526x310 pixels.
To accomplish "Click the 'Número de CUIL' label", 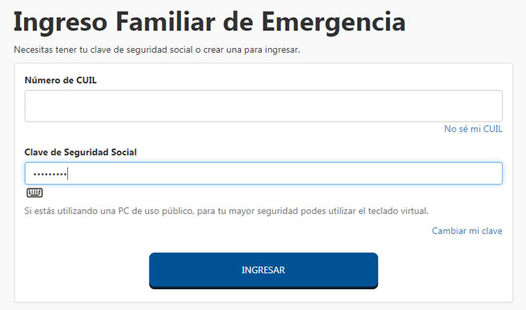I will point(60,80).
